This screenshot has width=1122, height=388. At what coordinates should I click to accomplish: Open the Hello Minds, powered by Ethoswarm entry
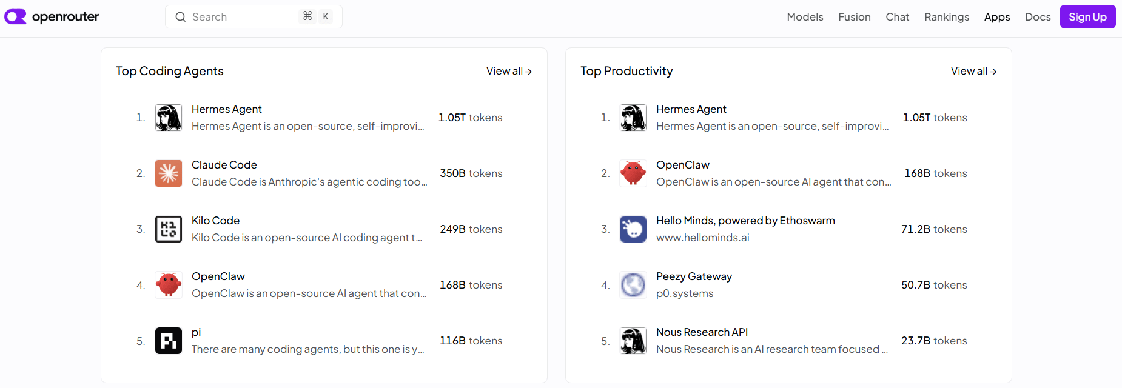tap(745, 221)
